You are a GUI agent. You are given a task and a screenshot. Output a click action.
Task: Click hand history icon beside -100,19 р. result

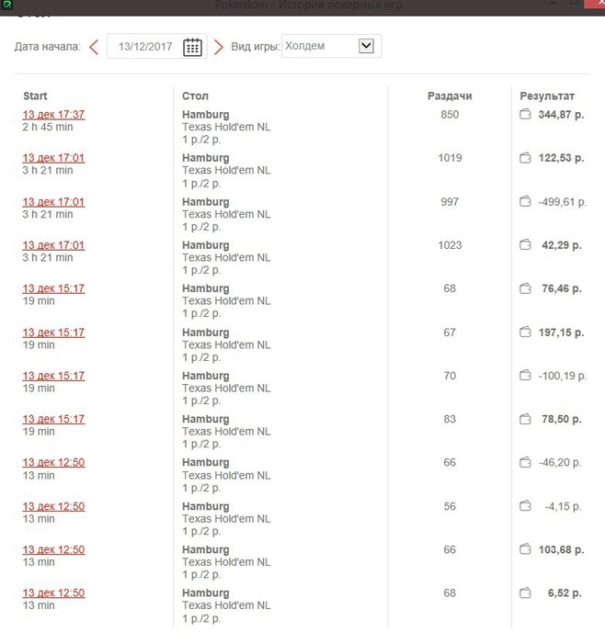[525, 376]
